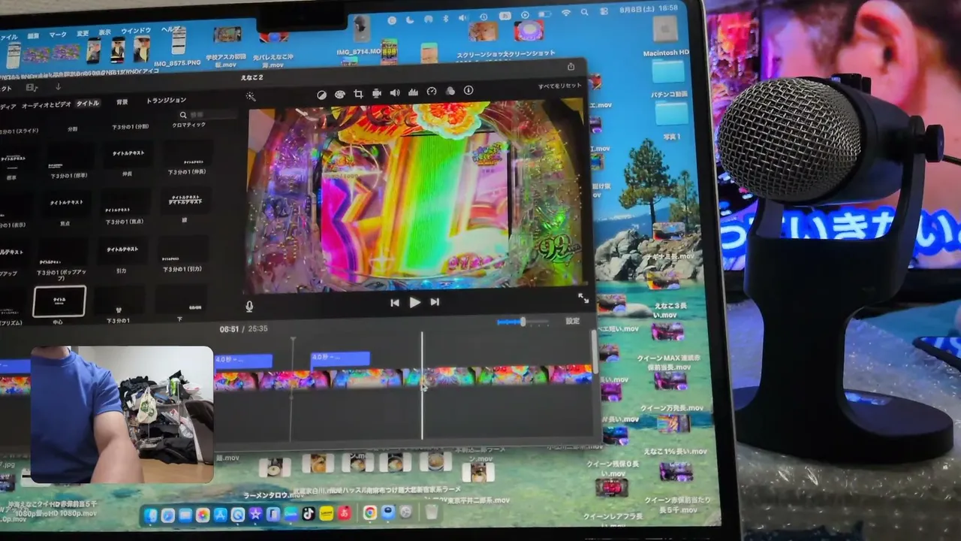Click the Wi-Fi status icon in menu bar
This screenshot has height=541, width=961.
565,13
